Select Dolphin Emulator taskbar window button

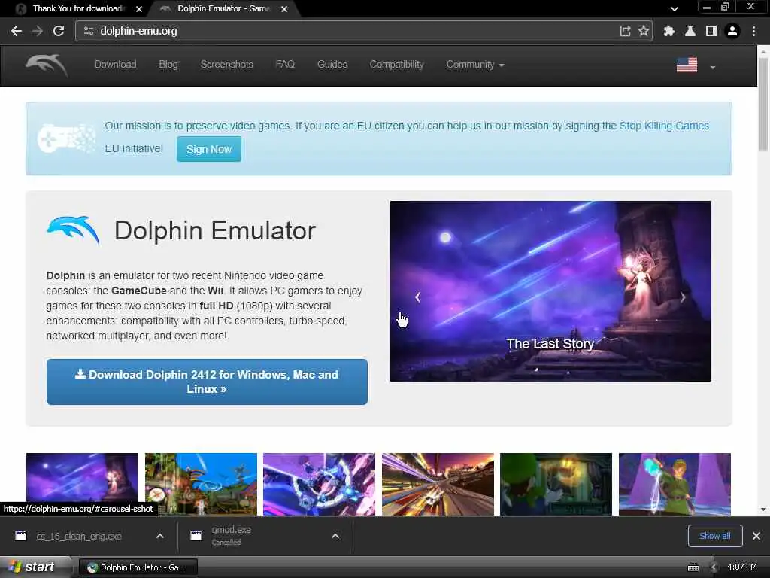pos(138,567)
